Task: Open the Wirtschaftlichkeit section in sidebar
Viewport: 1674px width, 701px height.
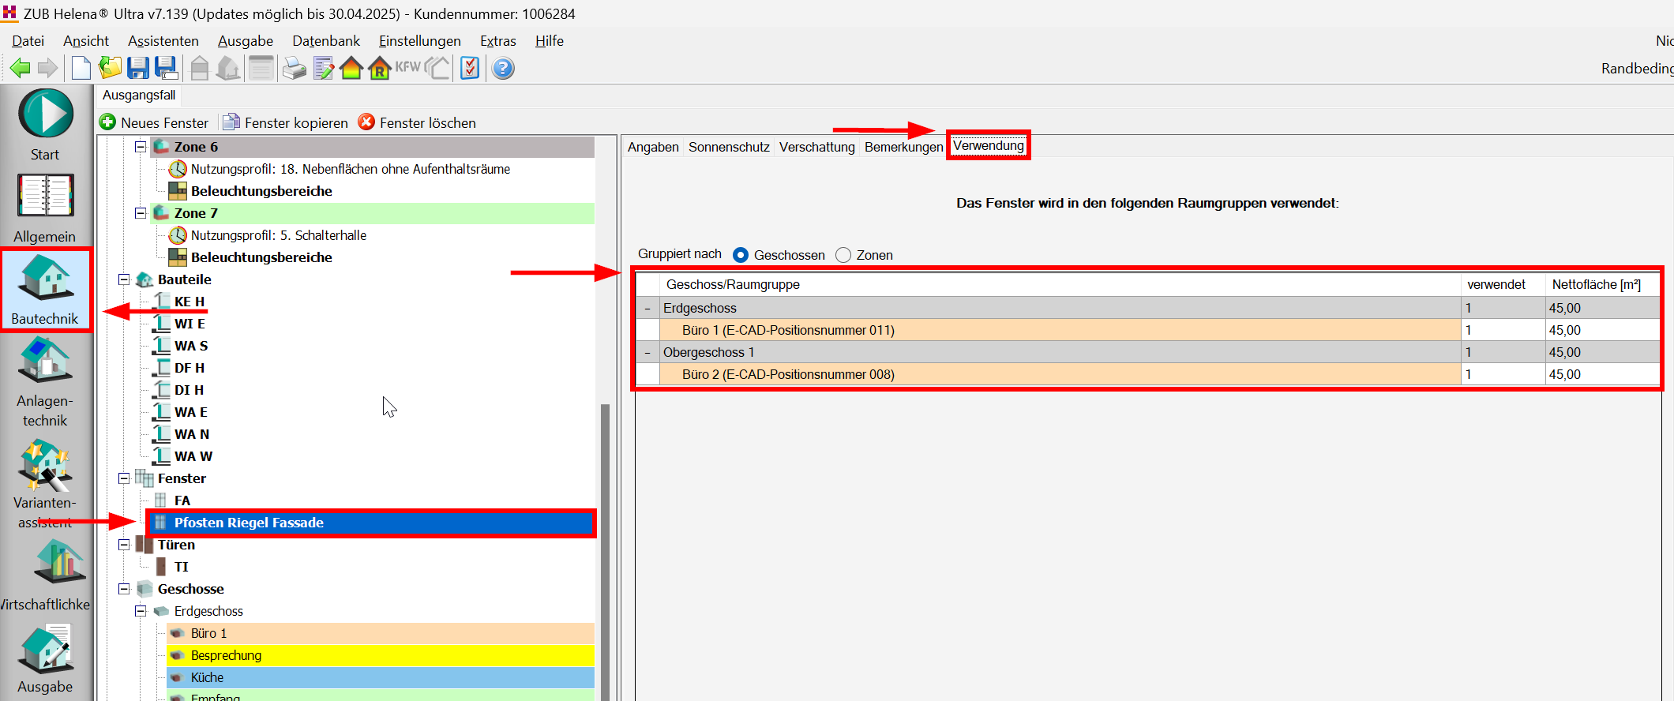Action: coord(45,575)
